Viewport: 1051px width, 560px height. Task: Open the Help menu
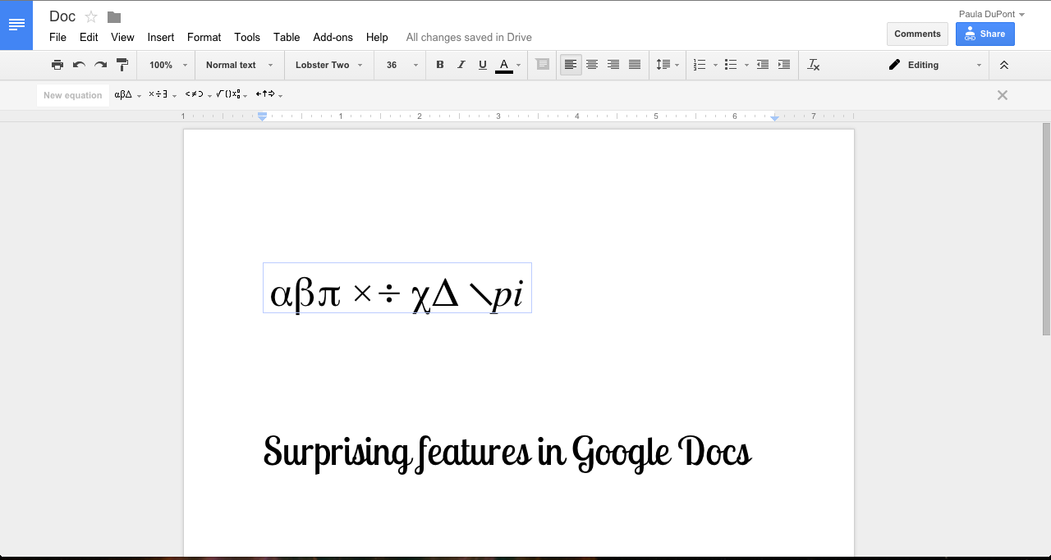377,37
